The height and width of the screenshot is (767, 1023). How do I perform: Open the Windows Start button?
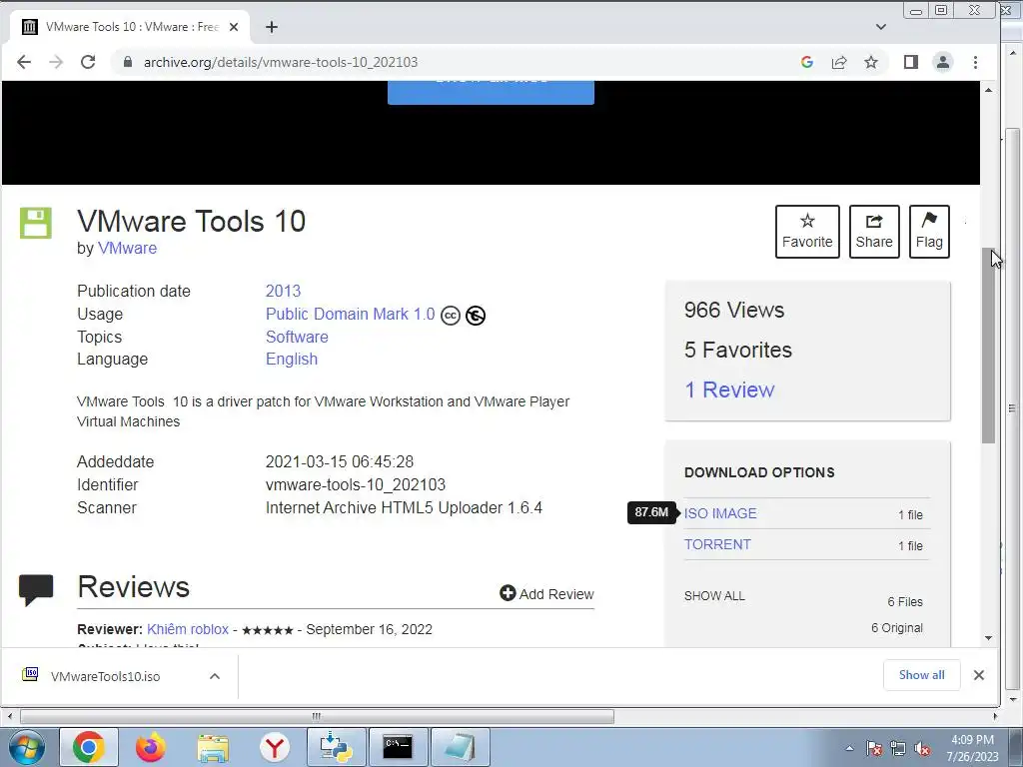(x=26, y=747)
